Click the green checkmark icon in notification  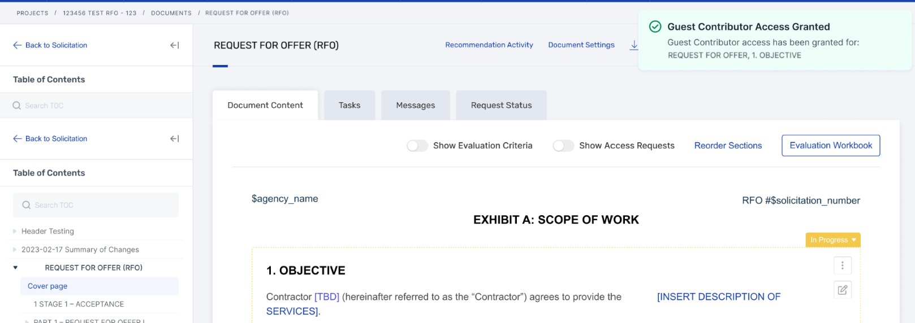point(655,27)
